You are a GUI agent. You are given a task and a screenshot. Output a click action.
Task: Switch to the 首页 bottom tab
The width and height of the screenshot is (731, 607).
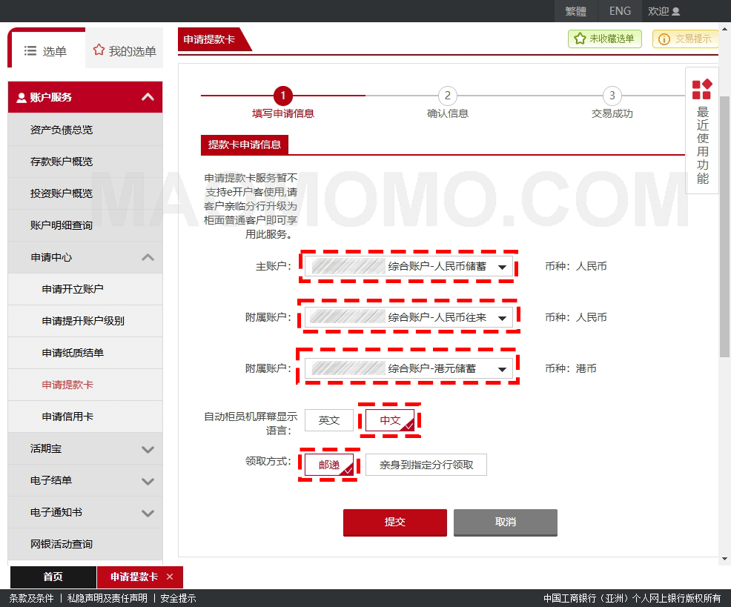pos(53,577)
